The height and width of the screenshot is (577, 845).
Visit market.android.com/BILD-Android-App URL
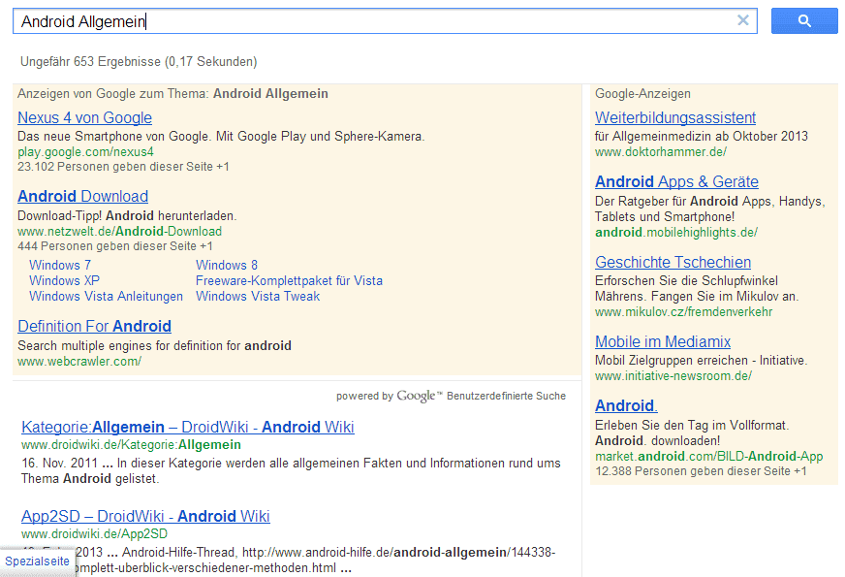[x=708, y=456]
